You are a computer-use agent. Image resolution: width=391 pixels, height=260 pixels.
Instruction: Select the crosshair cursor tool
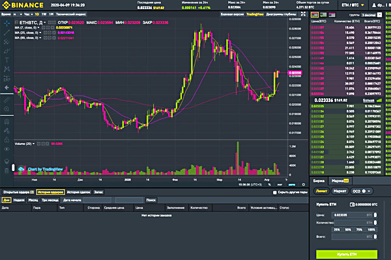click(7, 23)
